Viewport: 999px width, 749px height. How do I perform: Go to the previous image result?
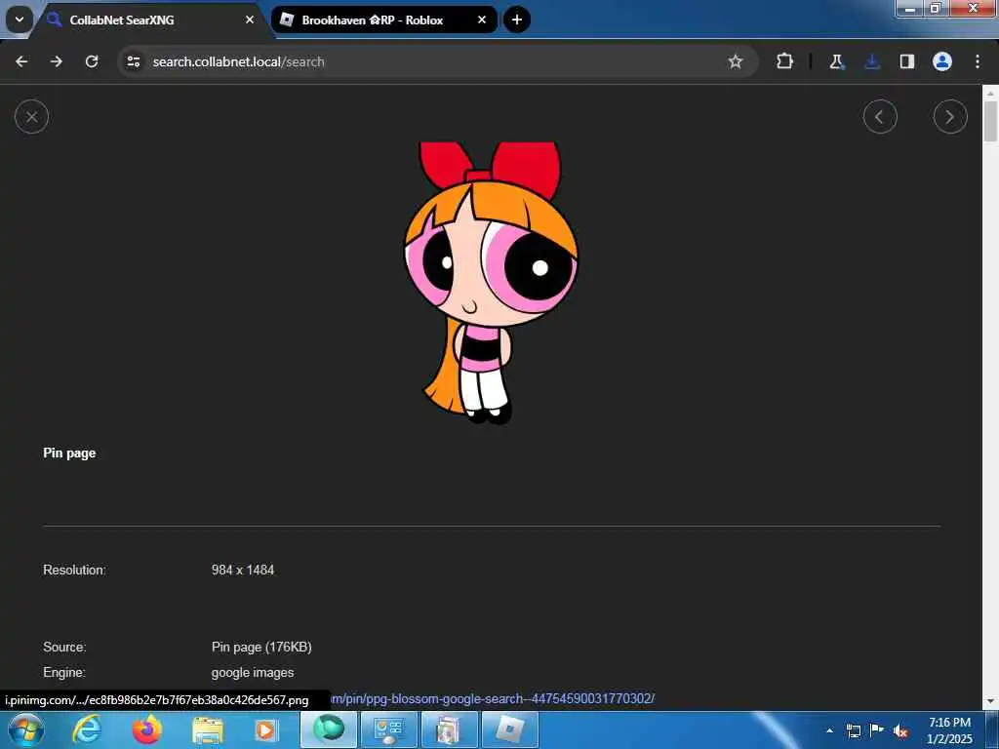coord(880,117)
